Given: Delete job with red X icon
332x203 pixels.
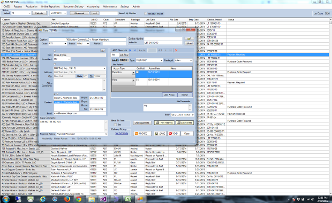Looking at the screenshot, I should (x=176, y=50).
